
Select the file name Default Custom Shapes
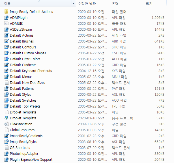point(28,53)
